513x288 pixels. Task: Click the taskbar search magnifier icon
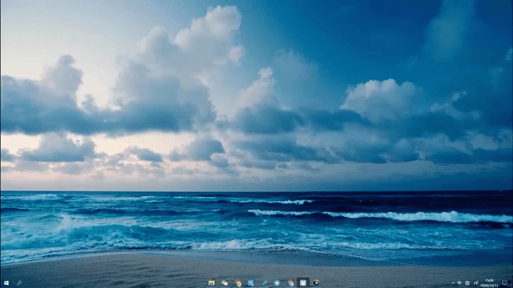point(19,283)
